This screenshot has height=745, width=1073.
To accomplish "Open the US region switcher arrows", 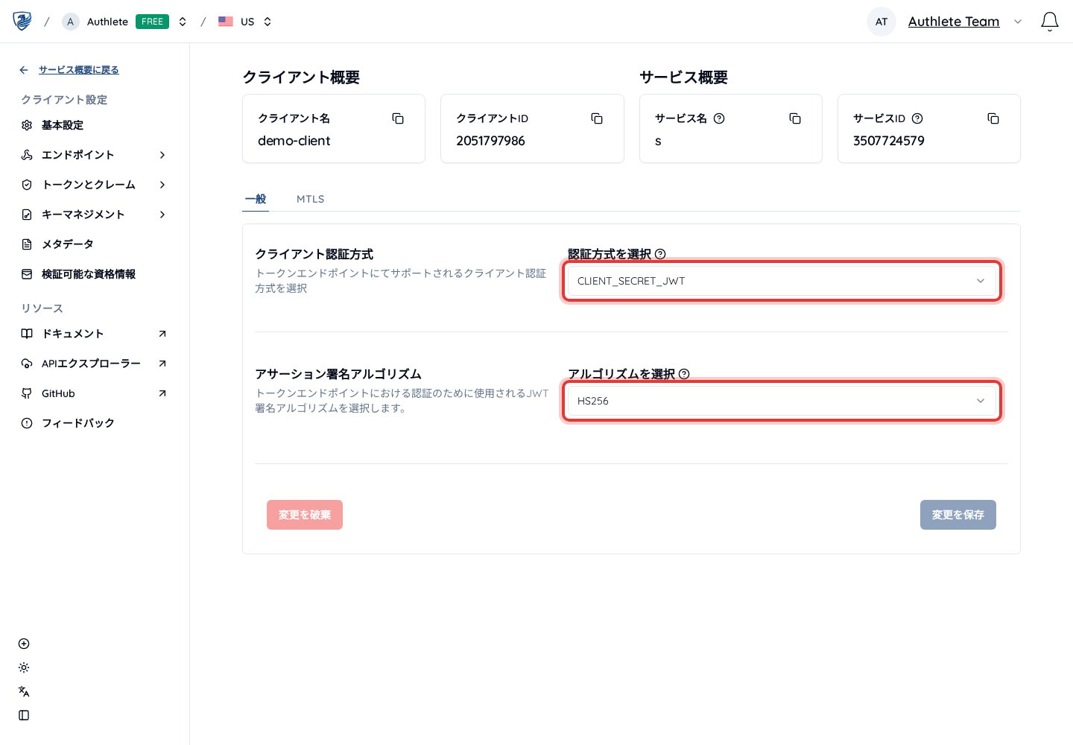I will point(268,22).
